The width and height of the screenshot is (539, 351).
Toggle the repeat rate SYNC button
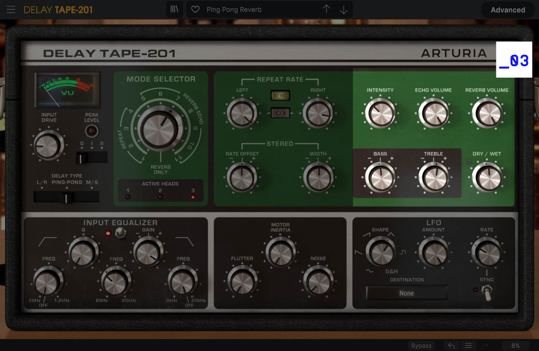[280, 95]
